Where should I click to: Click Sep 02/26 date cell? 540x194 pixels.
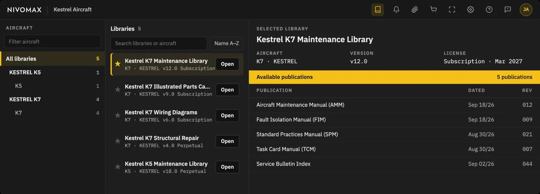click(x=481, y=164)
